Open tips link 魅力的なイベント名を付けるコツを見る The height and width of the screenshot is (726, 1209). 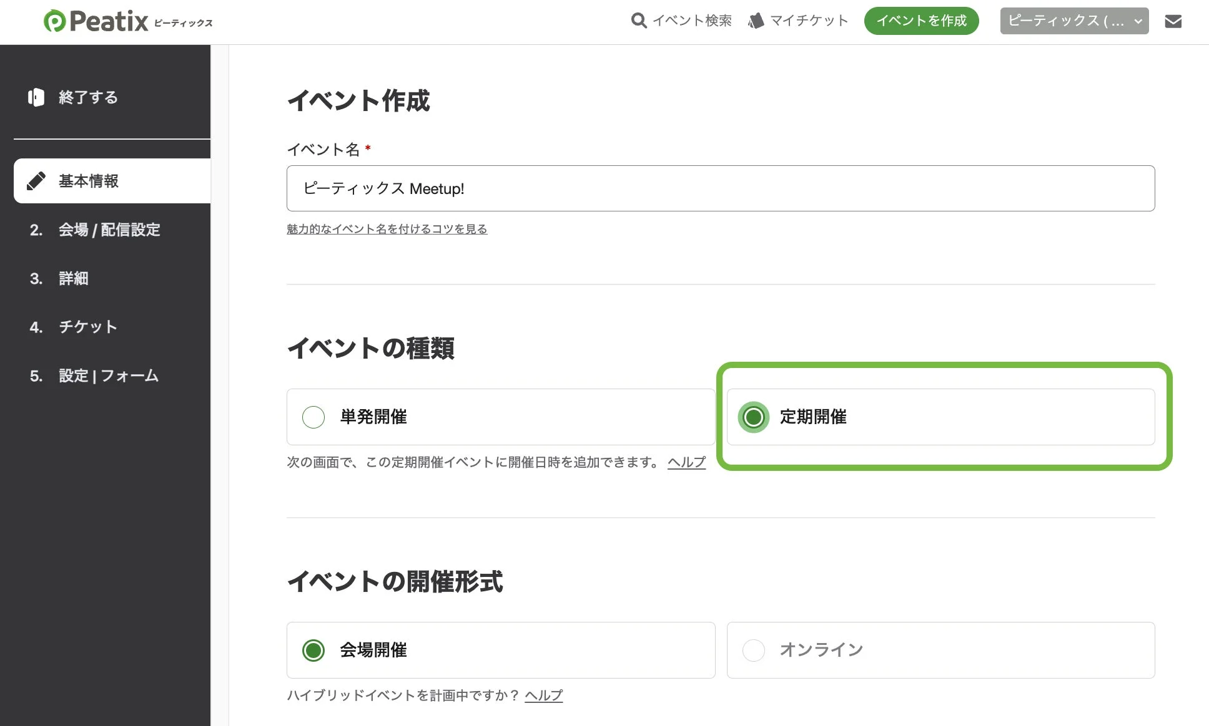pyautogui.click(x=387, y=228)
